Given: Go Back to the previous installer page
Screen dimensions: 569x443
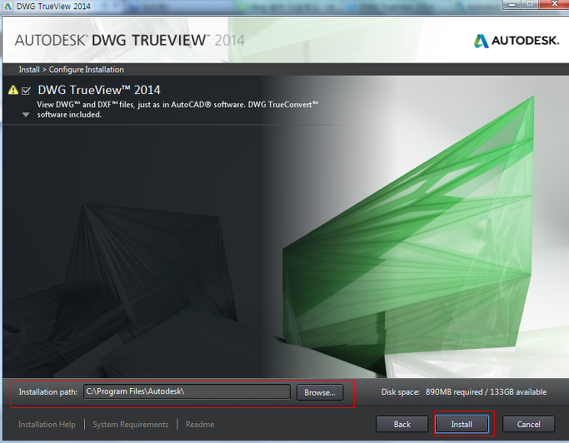Looking at the screenshot, I should [x=402, y=424].
